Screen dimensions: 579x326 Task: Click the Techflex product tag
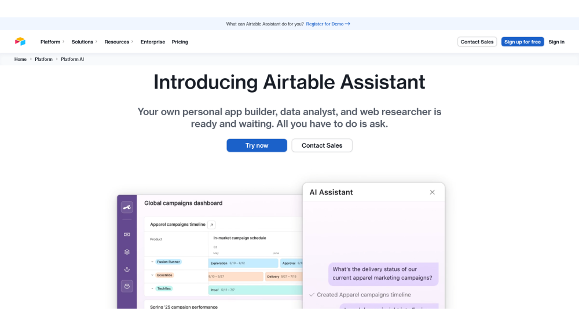(164, 288)
